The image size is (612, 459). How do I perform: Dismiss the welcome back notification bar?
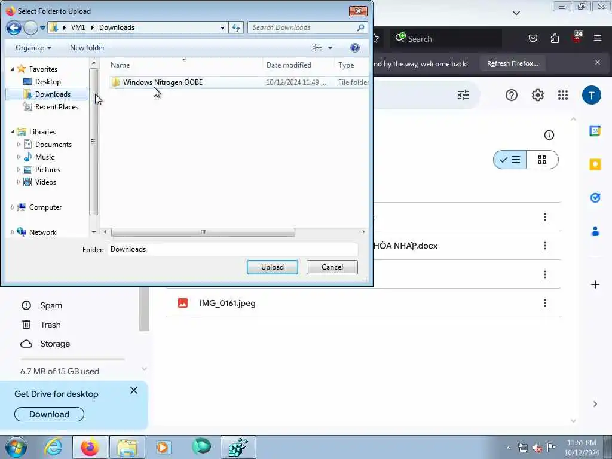(x=598, y=62)
